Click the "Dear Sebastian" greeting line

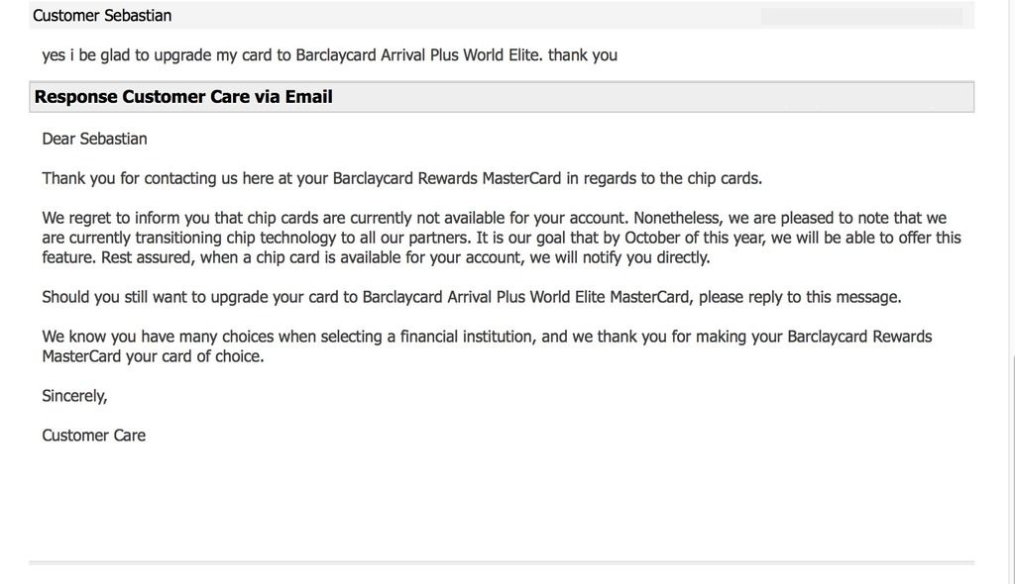click(x=94, y=139)
